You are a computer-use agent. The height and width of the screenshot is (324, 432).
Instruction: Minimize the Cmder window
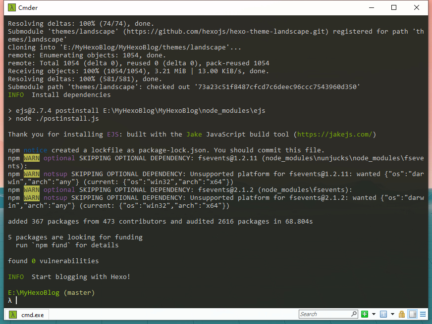[372, 7]
